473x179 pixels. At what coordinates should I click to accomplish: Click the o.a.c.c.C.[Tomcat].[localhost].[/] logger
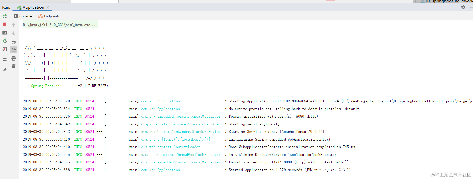click(175, 139)
